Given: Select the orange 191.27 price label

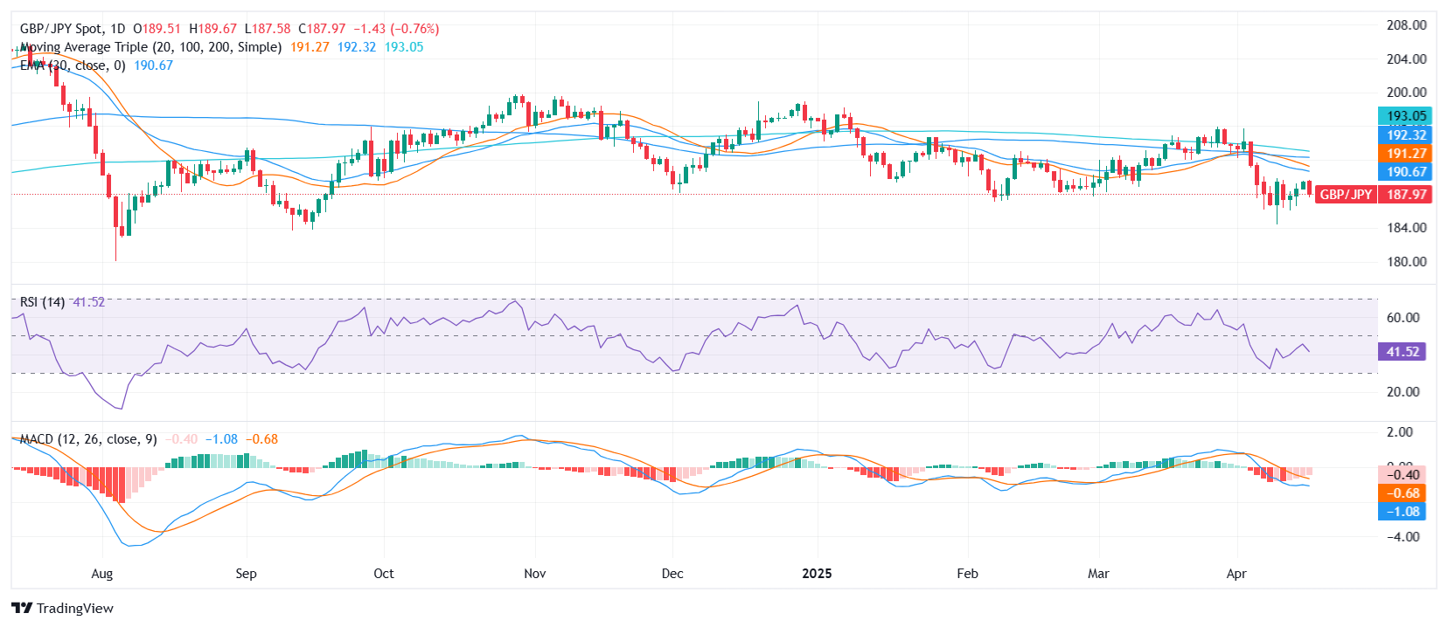Looking at the screenshot, I should tap(1405, 154).
